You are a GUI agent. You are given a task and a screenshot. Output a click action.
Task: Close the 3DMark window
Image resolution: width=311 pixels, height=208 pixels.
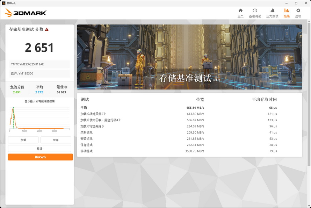[306, 3]
